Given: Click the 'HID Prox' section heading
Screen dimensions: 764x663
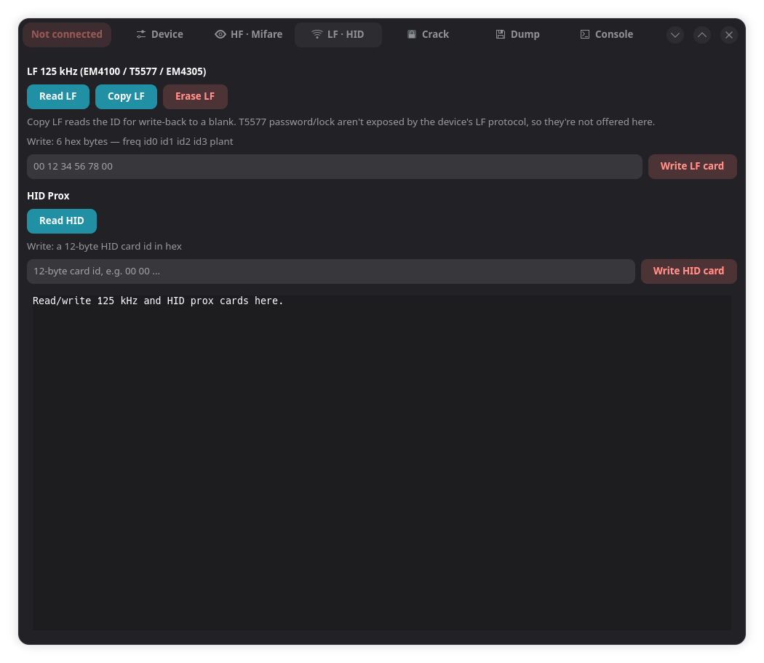Looking at the screenshot, I should click(x=48, y=196).
